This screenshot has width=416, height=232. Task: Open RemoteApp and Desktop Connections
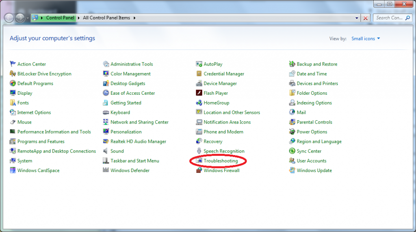tap(56, 151)
